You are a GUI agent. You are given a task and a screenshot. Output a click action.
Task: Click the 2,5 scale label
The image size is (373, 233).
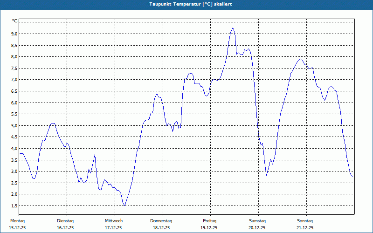(14, 183)
